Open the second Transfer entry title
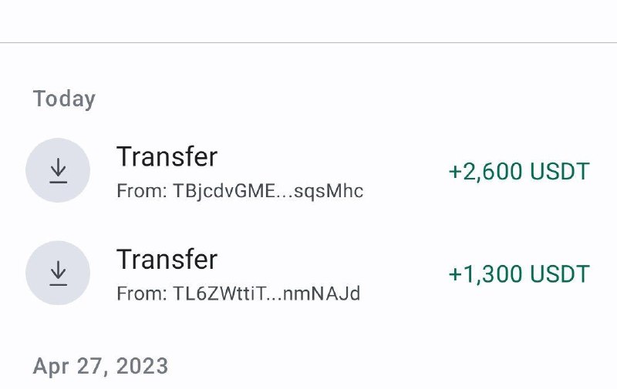The width and height of the screenshot is (617, 389). coord(167,259)
